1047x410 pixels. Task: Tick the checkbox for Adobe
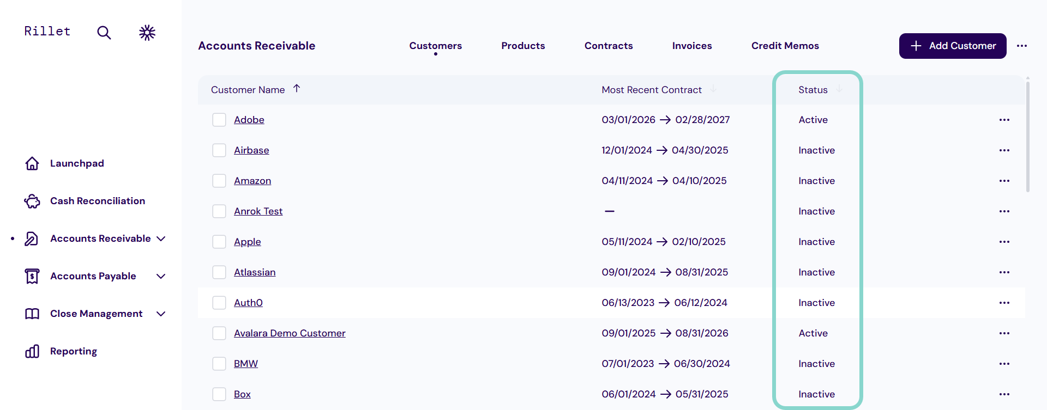click(x=219, y=120)
